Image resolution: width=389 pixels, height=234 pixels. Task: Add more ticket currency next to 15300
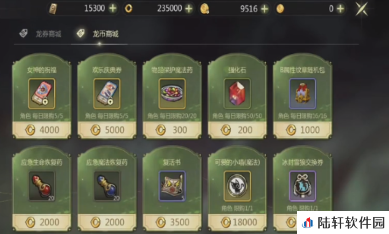113,8
